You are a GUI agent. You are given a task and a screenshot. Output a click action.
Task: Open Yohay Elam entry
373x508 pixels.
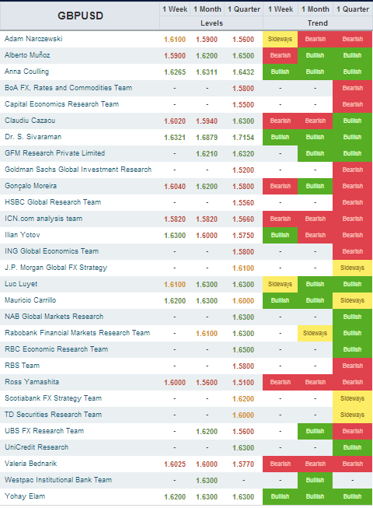25,496
